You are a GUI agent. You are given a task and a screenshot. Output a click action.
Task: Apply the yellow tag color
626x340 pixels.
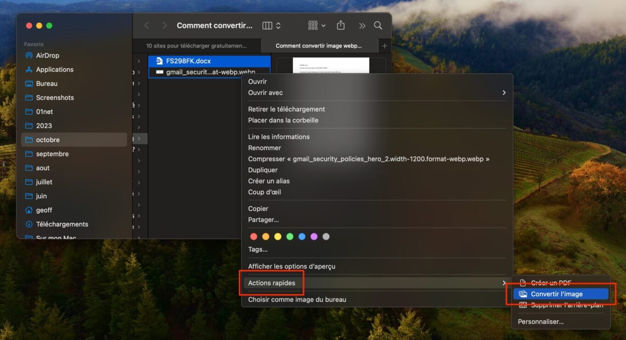pyautogui.click(x=278, y=236)
